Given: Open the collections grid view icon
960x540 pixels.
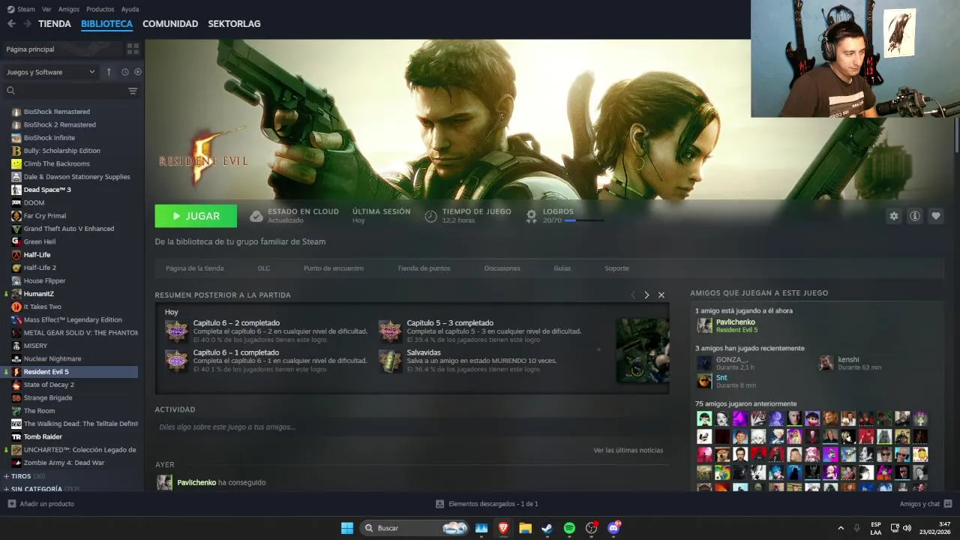Looking at the screenshot, I should pos(133,49).
